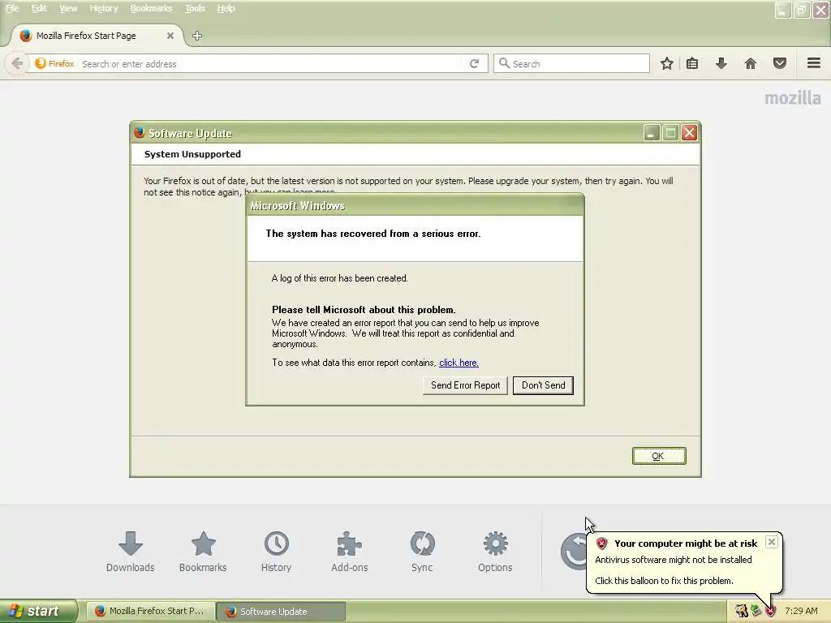Viewport: 831px width, 623px height.
Task: Open the Help menu
Action: (226, 8)
